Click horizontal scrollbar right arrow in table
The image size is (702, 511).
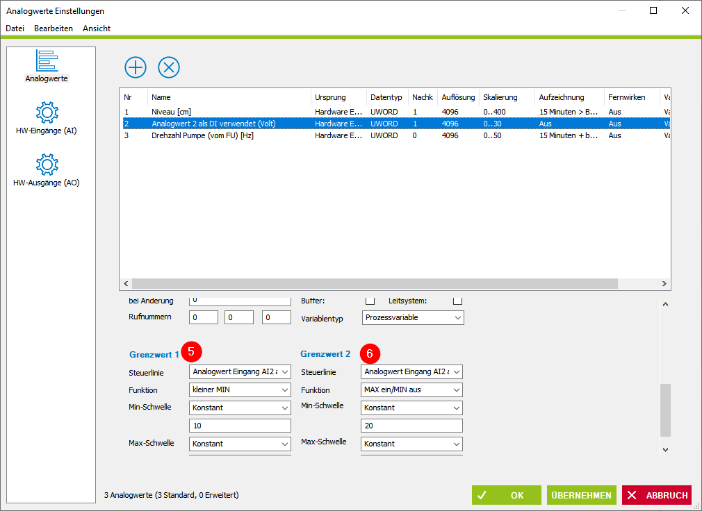(x=664, y=283)
